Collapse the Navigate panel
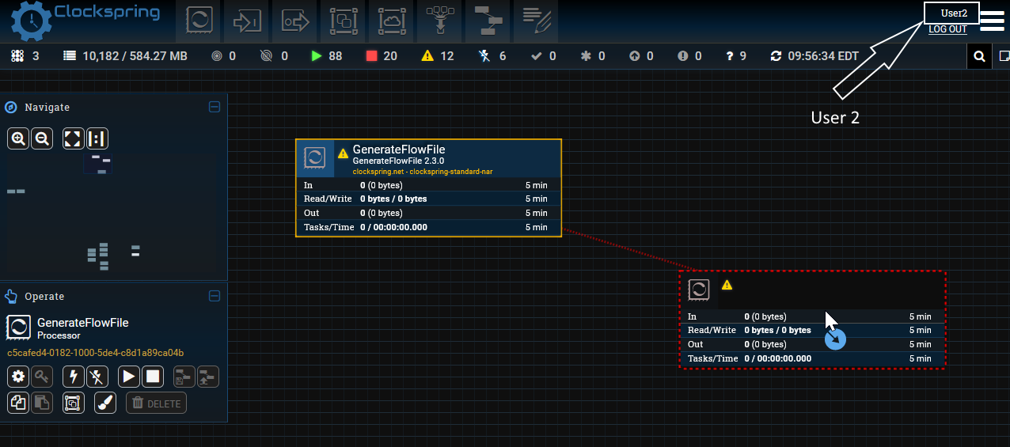The image size is (1010, 447). tap(214, 107)
